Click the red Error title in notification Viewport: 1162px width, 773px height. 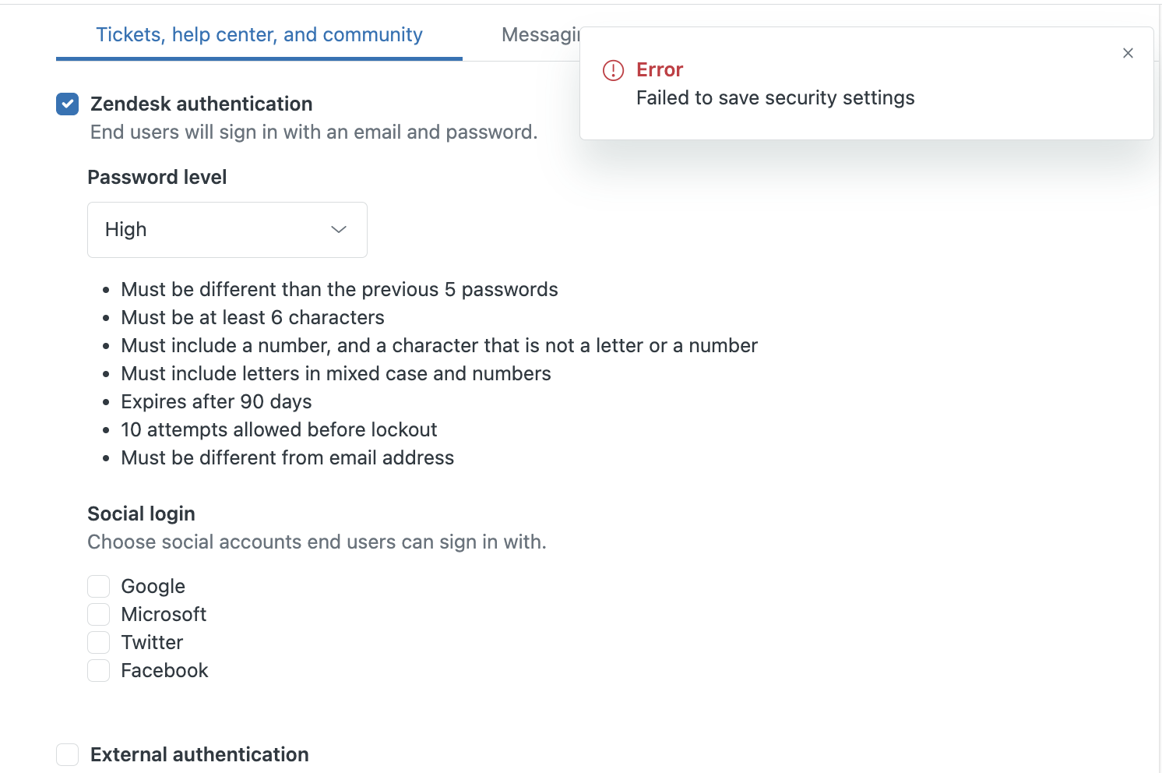(660, 70)
